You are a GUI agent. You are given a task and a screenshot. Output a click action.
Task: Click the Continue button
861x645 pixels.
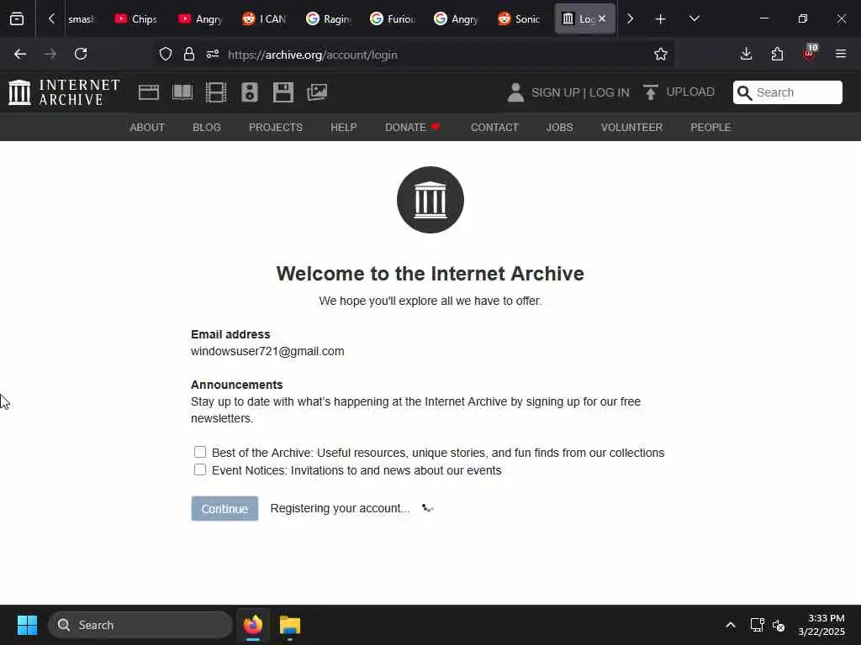224,508
